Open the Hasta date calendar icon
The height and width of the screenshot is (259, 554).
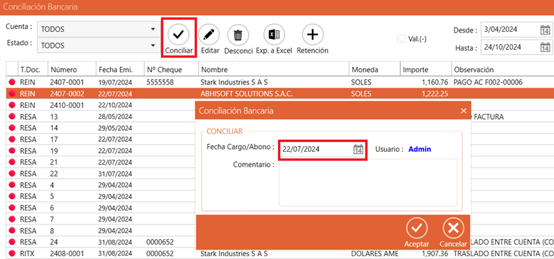coord(545,47)
